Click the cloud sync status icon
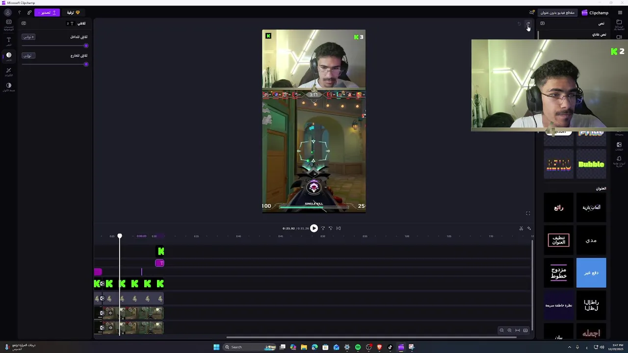This screenshot has height=353, width=628. (x=532, y=12)
